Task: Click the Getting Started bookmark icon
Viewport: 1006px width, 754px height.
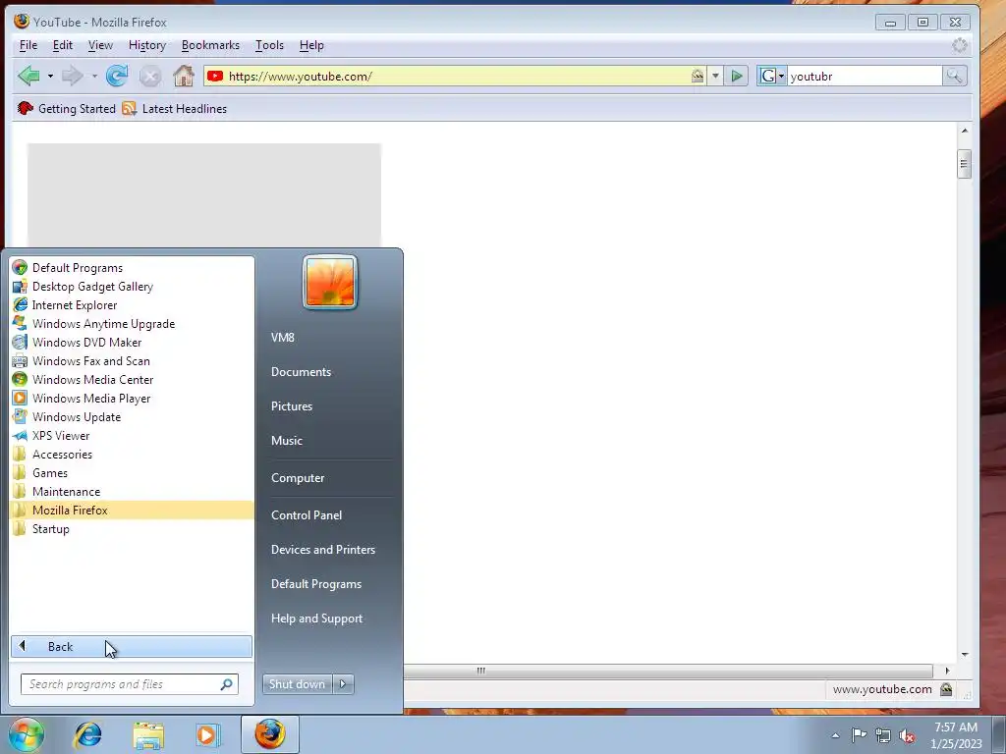Action: click(25, 108)
